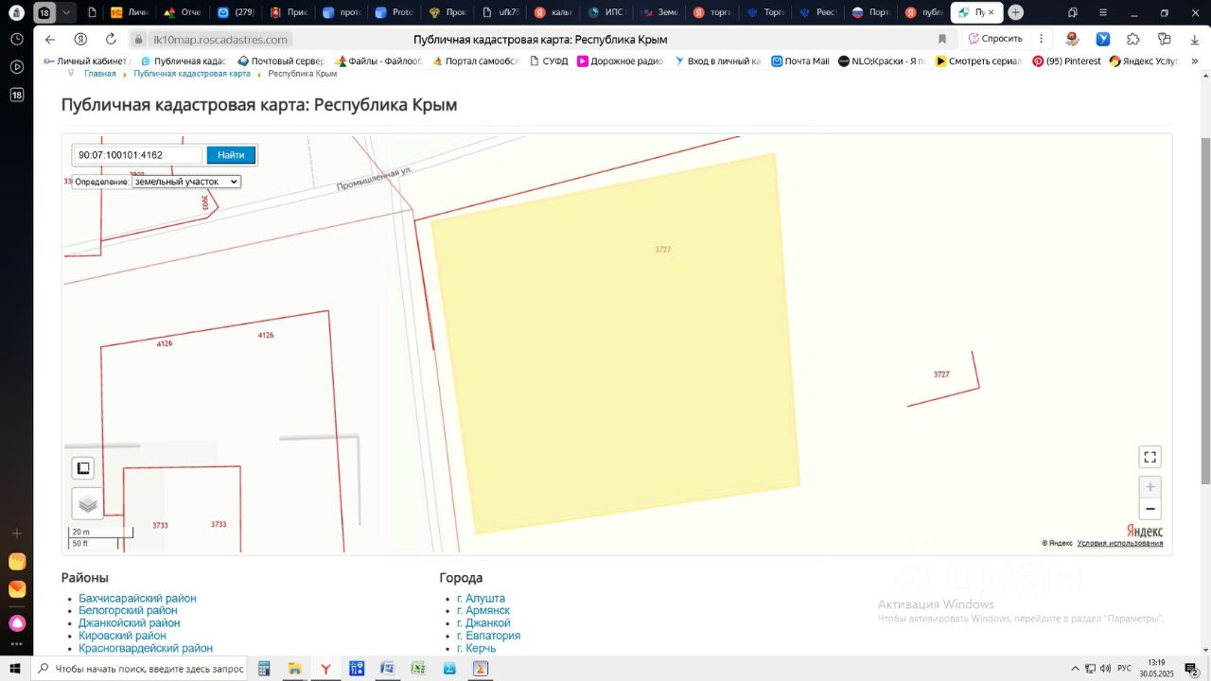
Task: Open the Windows Start button
Action: coord(15,669)
